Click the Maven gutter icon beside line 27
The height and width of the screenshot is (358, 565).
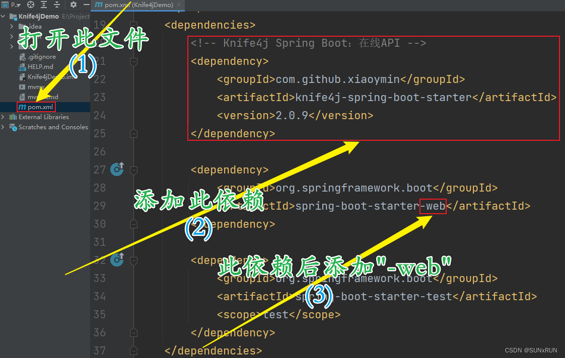pyautogui.click(x=117, y=169)
